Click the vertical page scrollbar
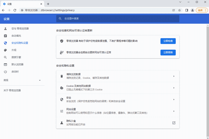Screen dimensions: 209x139 coord(208,81)
